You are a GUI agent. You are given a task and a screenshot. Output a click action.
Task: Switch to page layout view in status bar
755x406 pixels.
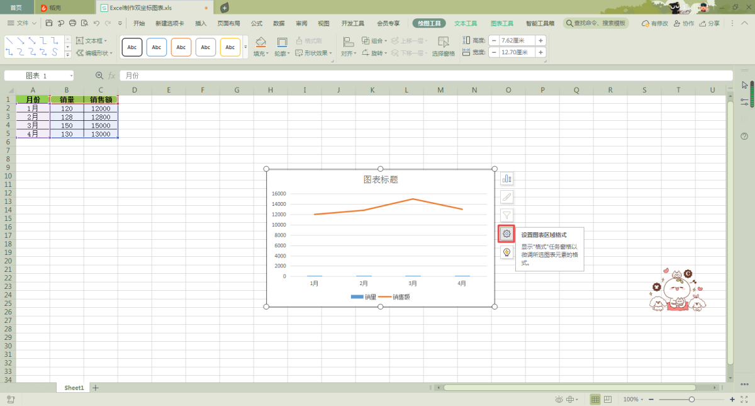pos(608,400)
